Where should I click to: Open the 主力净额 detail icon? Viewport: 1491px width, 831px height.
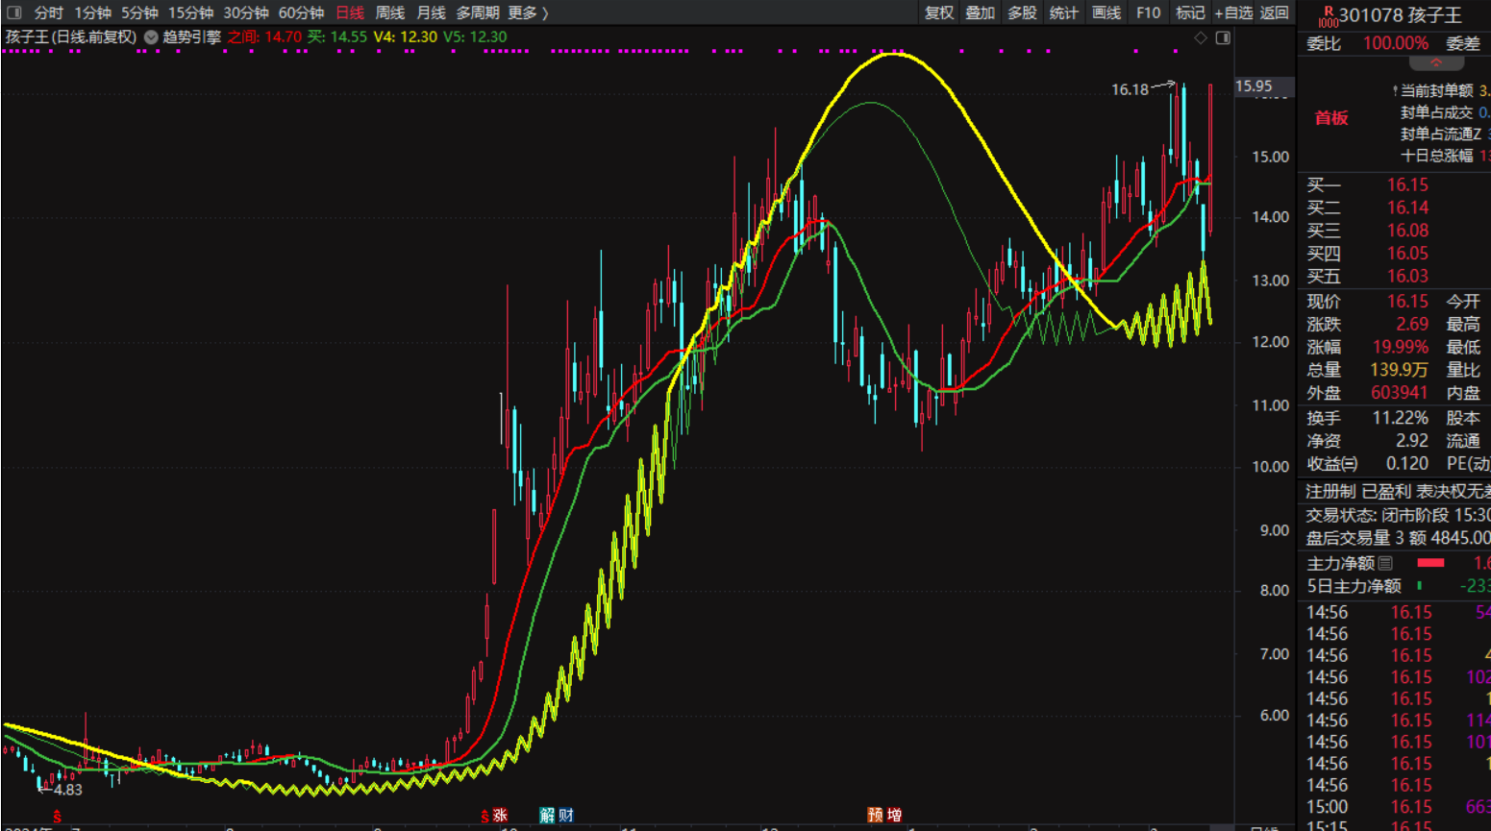click(x=1385, y=563)
